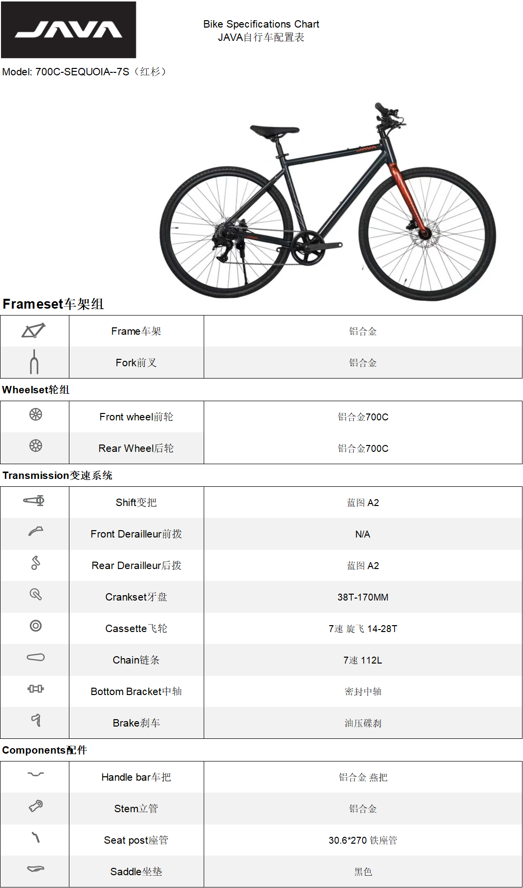This screenshot has width=523, height=888.
Task: Click the crankset icon
Action: (35, 594)
